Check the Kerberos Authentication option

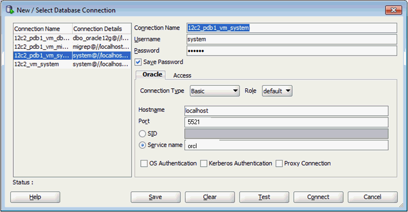coord(204,163)
